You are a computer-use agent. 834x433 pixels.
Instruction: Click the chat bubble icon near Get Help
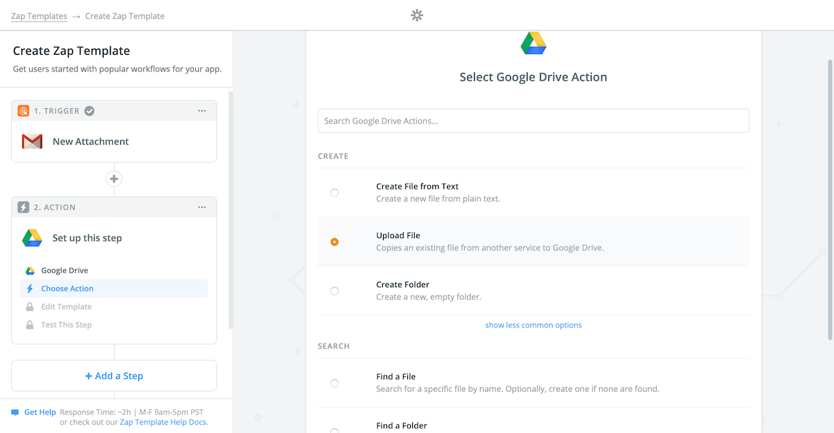[15, 412]
